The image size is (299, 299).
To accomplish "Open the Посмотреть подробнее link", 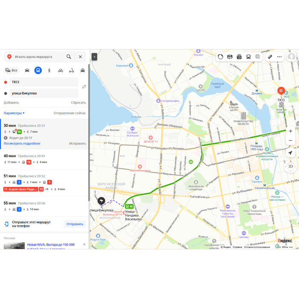I will click(22, 144).
